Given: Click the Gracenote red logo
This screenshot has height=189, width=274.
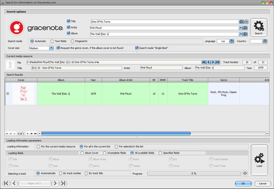Looking at the screenshot, I should click(x=17, y=28).
